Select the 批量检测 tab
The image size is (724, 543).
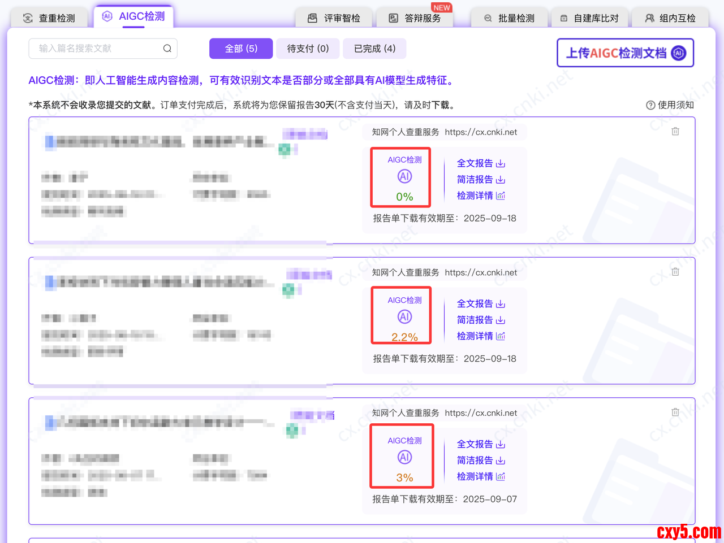(x=509, y=18)
